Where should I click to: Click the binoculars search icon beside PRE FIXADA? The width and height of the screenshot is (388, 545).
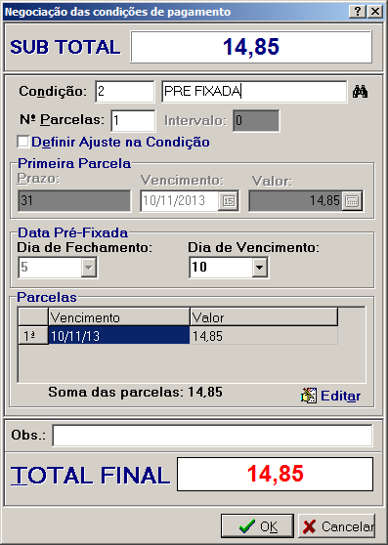(x=360, y=92)
